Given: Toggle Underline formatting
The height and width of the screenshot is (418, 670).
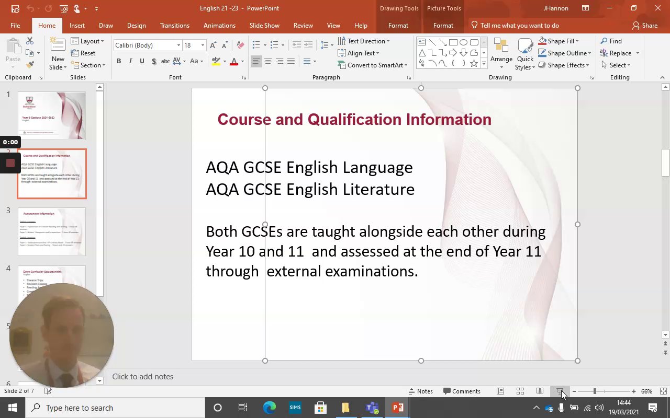Looking at the screenshot, I should (142, 61).
